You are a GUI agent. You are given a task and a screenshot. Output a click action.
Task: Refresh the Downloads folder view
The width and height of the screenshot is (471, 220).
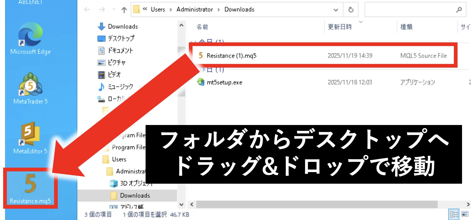(x=350, y=10)
